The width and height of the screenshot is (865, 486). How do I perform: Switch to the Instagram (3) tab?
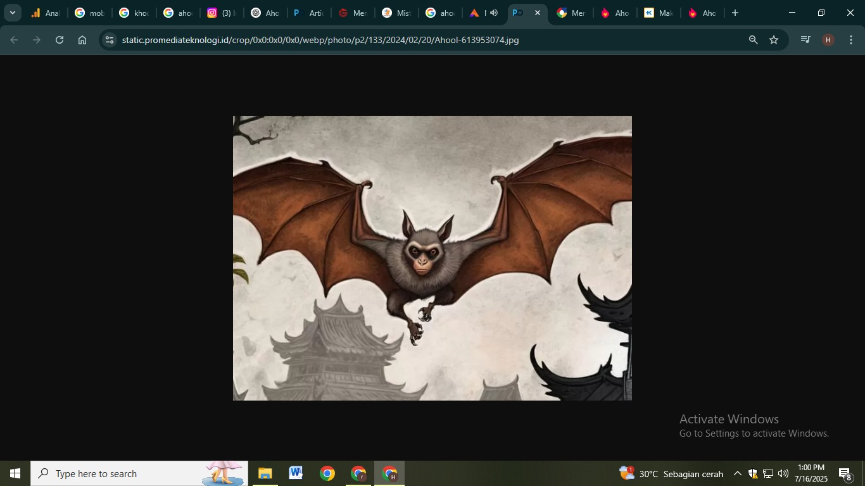222,13
